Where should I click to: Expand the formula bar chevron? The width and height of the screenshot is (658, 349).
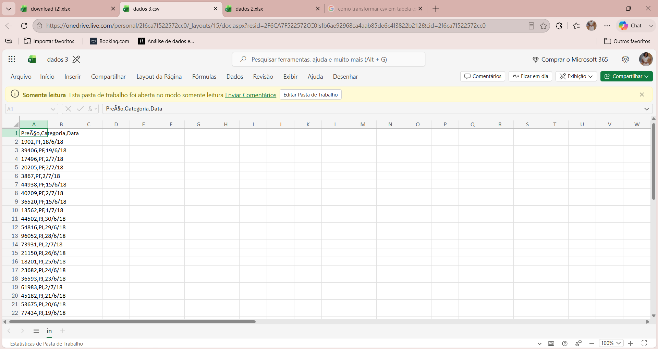click(647, 109)
